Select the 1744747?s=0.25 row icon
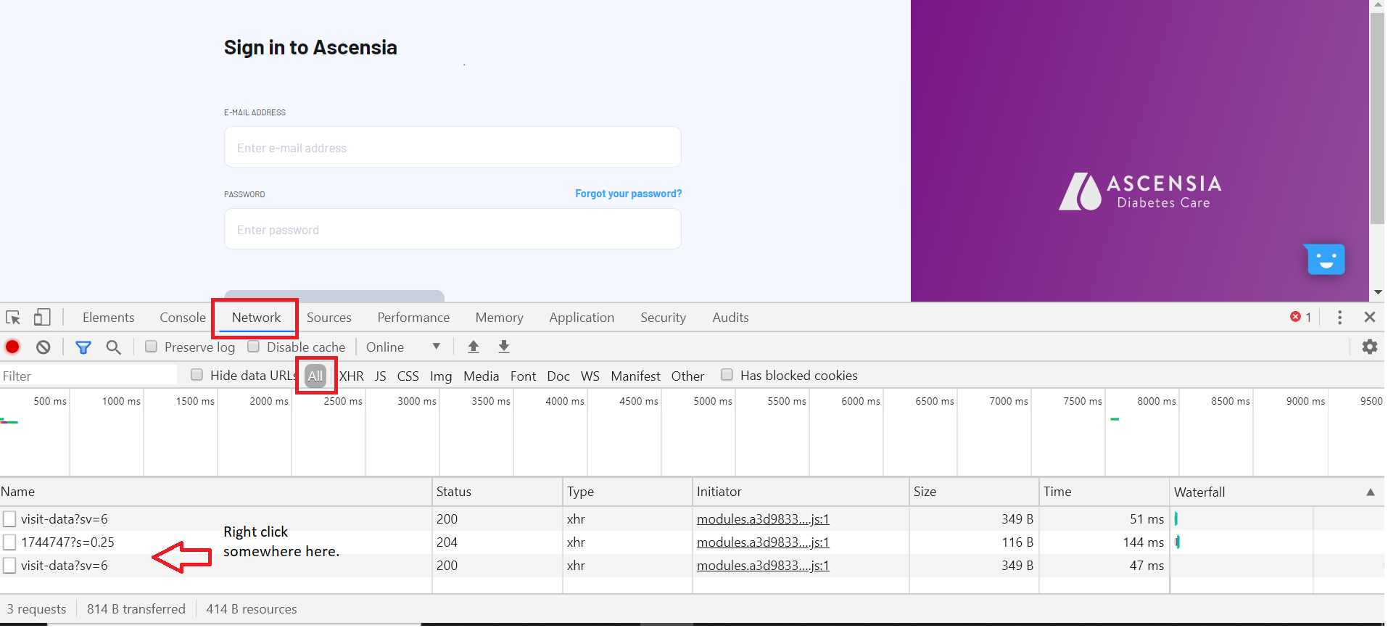The image size is (1388, 628). (x=9, y=542)
